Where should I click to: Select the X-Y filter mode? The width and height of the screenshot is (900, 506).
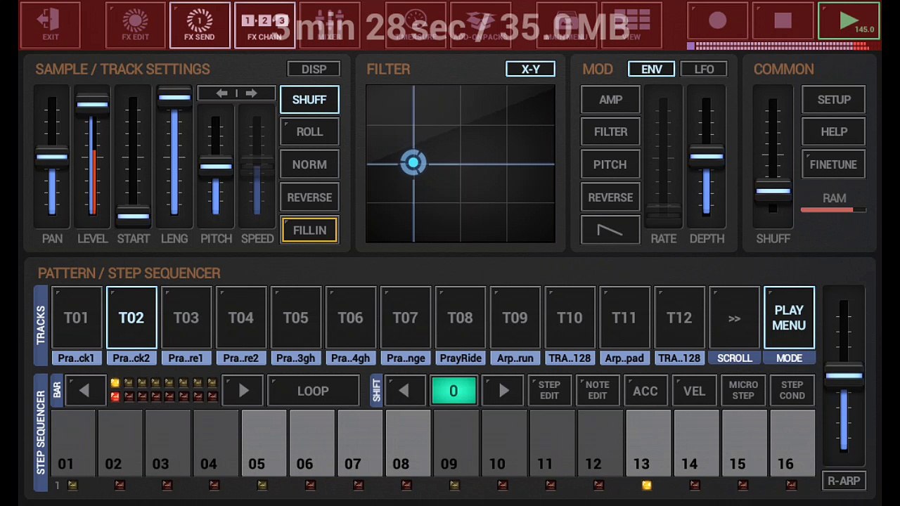tap(530, 69)
